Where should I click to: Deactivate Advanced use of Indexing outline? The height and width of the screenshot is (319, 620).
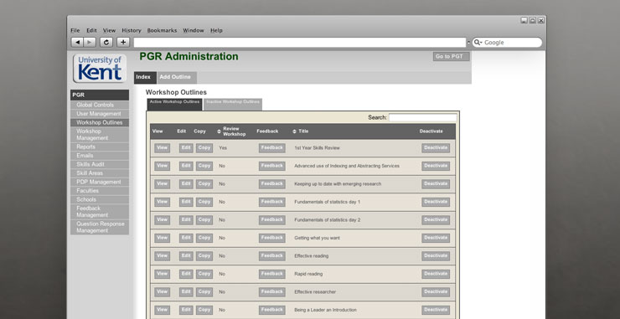pyautogui.click(x=436, y=166)
